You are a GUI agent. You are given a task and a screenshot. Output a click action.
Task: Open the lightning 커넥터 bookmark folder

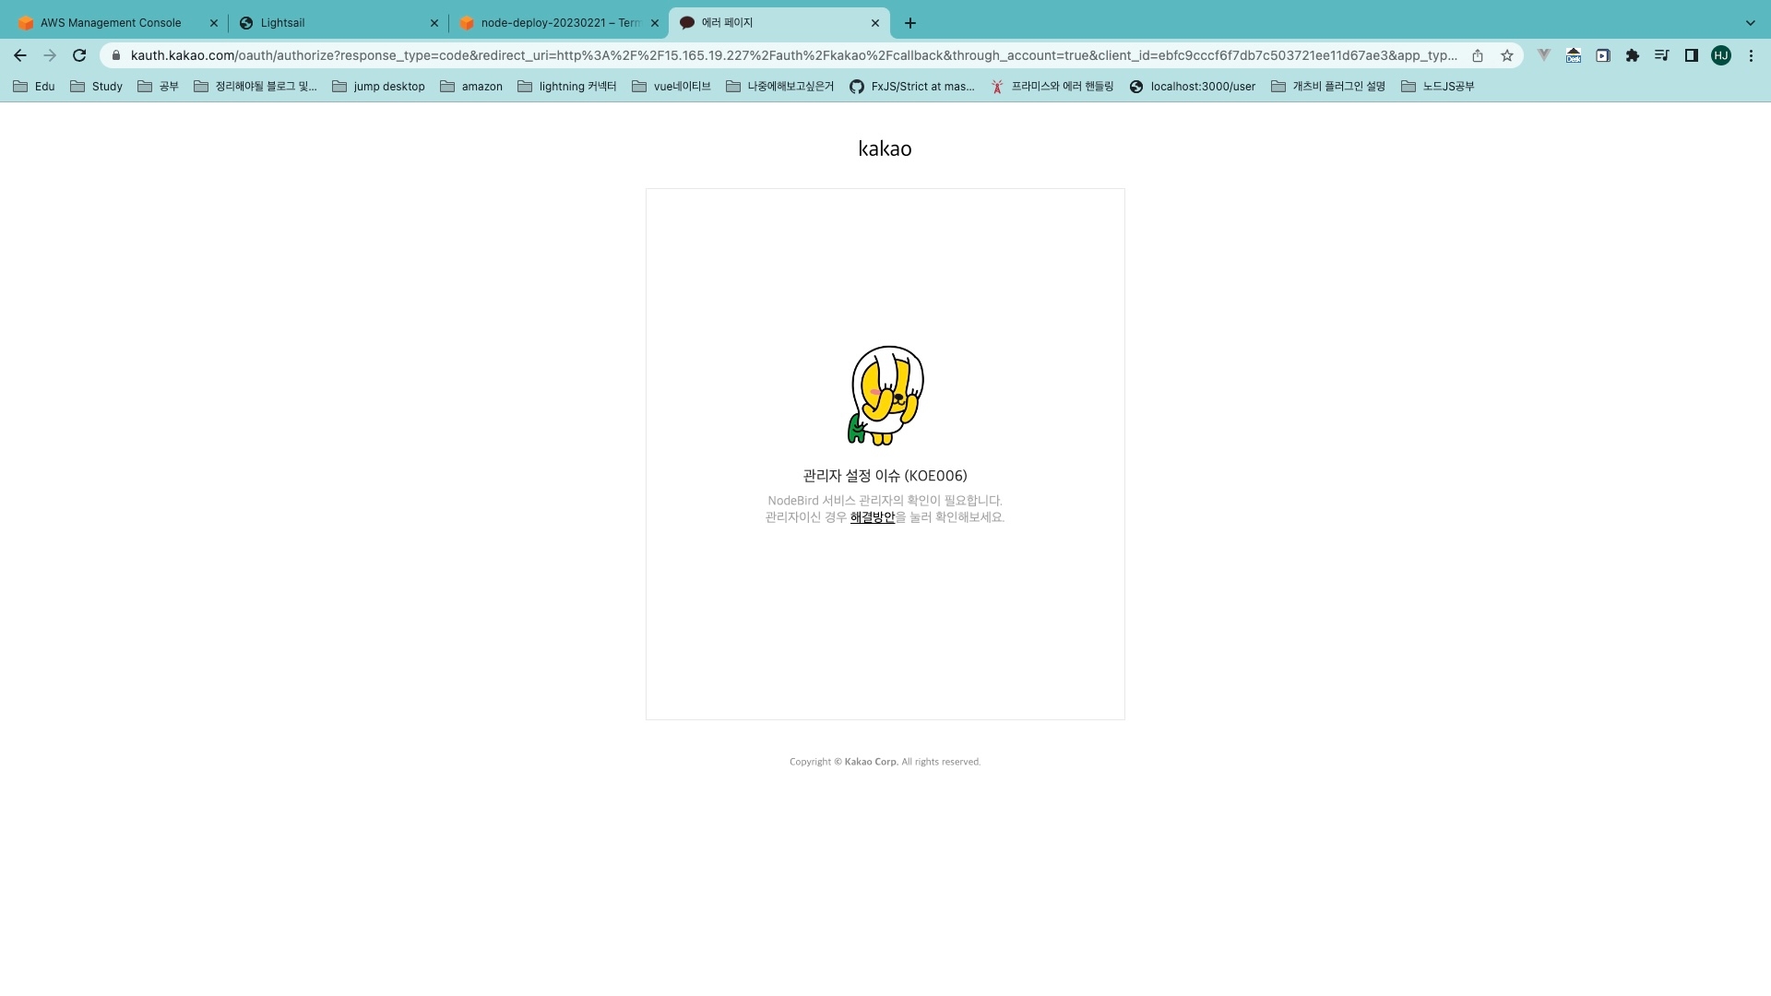567,87
